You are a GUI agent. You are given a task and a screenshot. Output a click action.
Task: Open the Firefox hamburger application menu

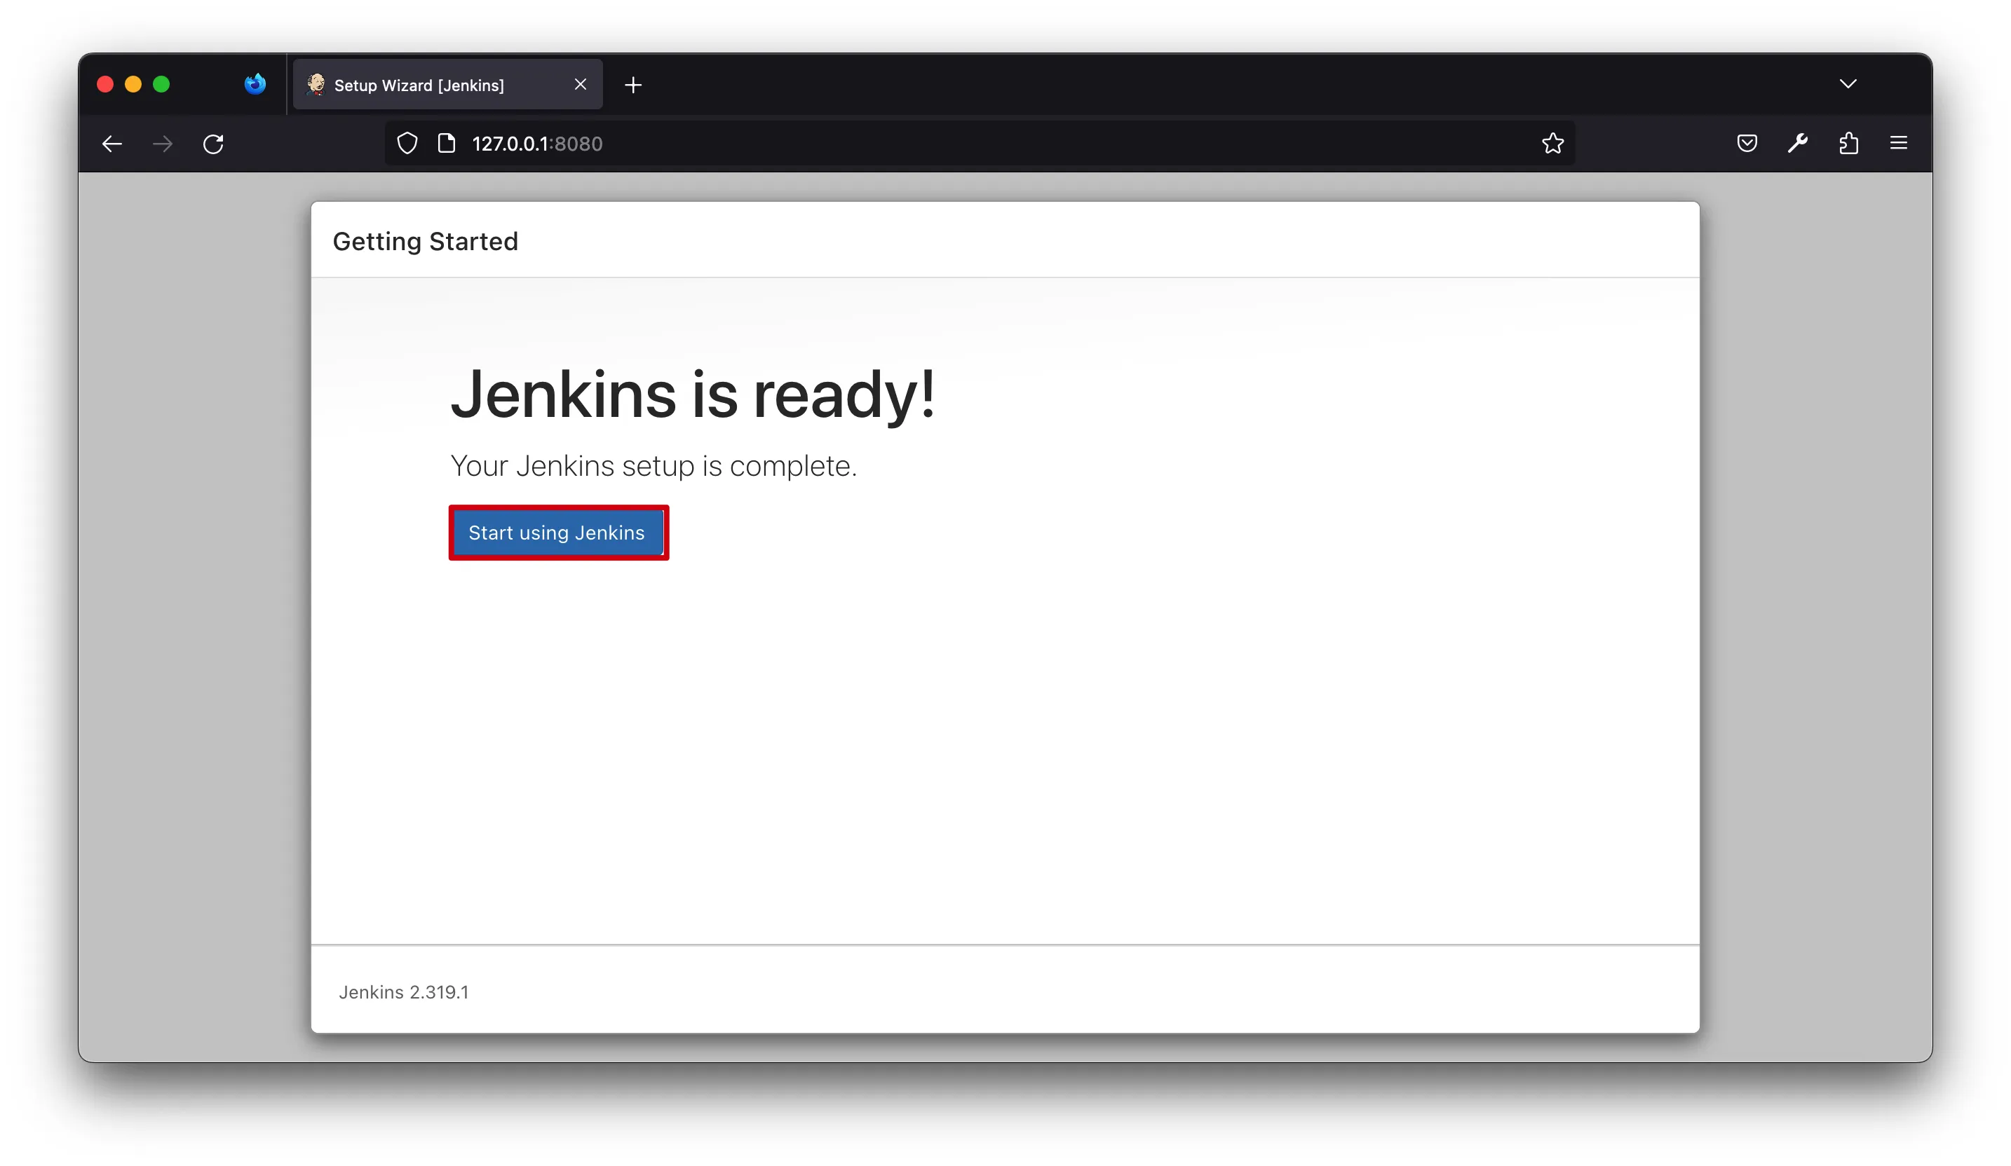[x=1899, y=144]
